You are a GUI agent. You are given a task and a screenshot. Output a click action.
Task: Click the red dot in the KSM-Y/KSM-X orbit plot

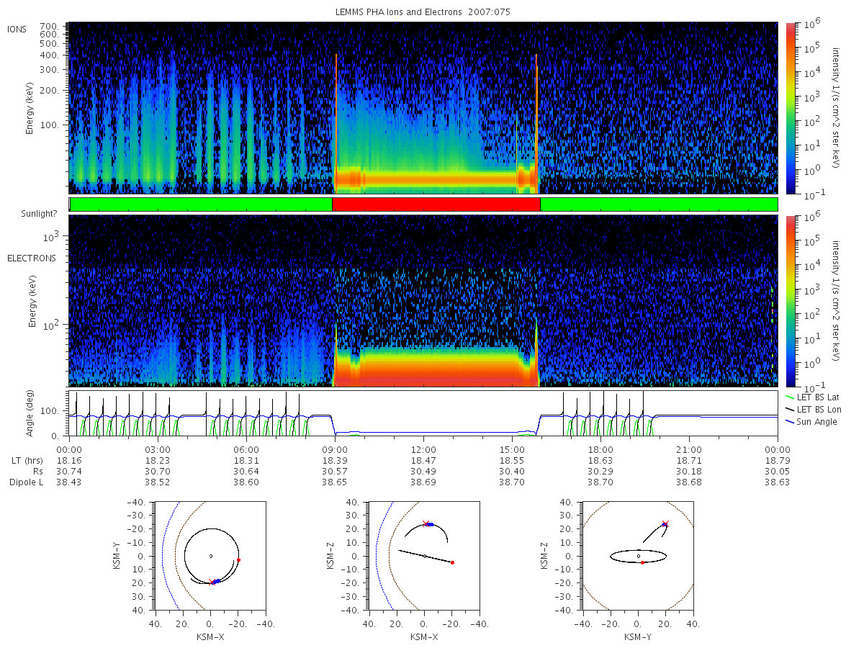[x=238, y=559]
